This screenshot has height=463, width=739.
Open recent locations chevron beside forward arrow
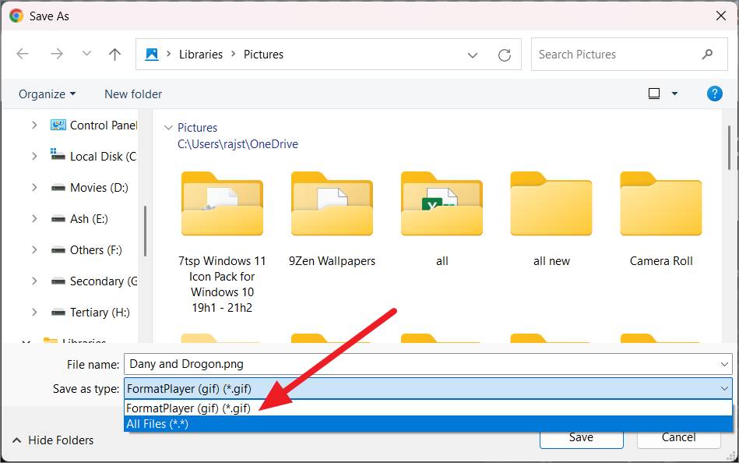pos(86,54)
